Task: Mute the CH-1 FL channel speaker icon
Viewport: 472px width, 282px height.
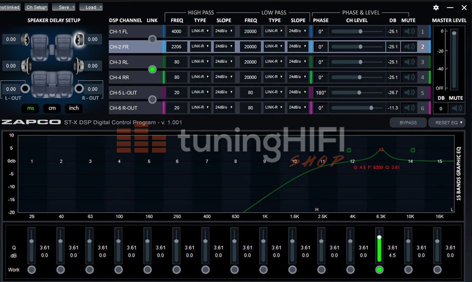Action: [409, 32]
